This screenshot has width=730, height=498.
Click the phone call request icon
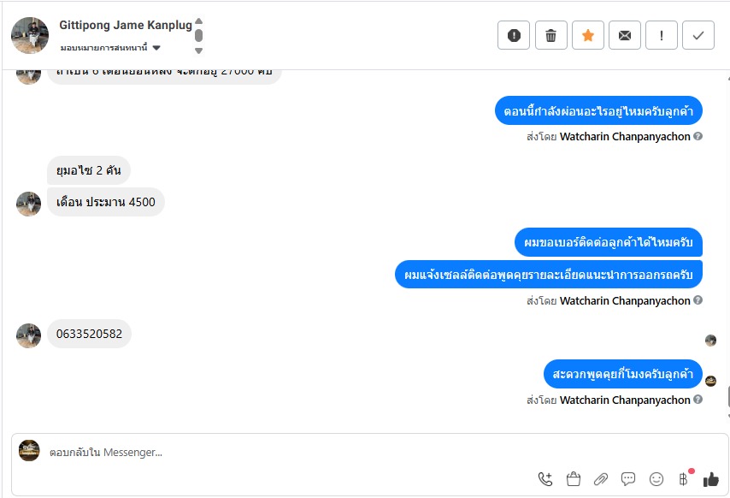(x=545, y=479)
